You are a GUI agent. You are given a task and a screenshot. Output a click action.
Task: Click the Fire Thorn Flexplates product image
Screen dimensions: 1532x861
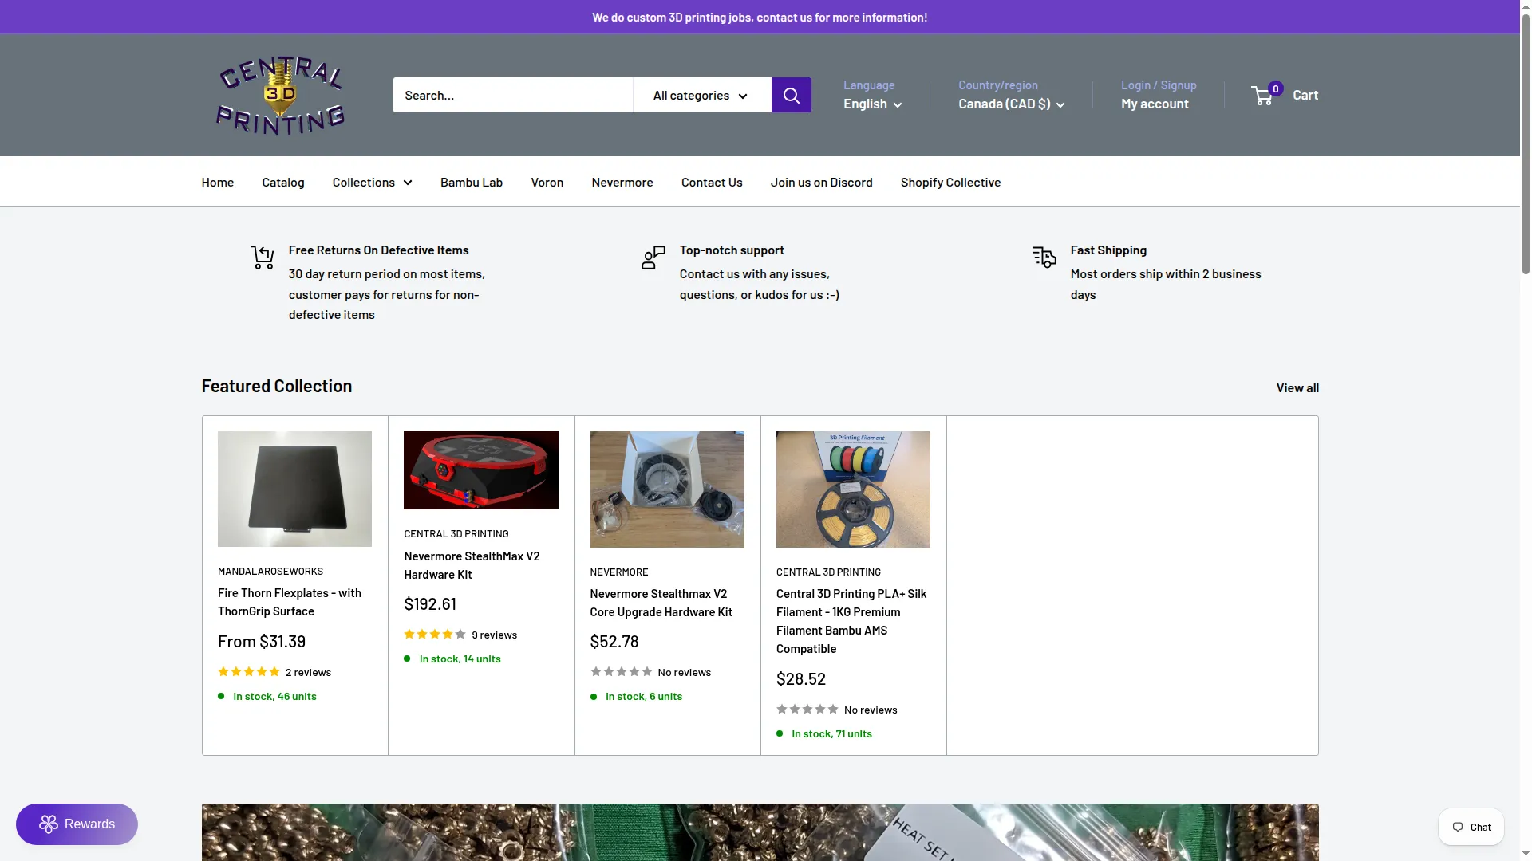[294, 489]
